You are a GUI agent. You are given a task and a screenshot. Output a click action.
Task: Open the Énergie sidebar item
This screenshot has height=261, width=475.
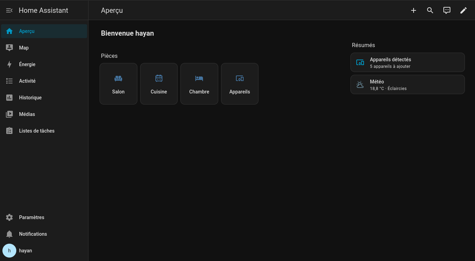(27, 64)
